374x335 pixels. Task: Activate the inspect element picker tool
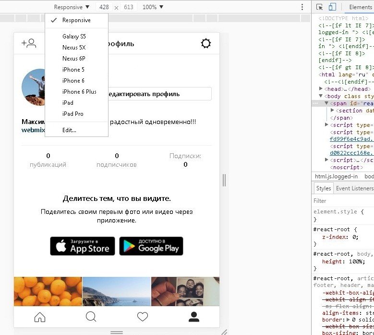point(320,7)
